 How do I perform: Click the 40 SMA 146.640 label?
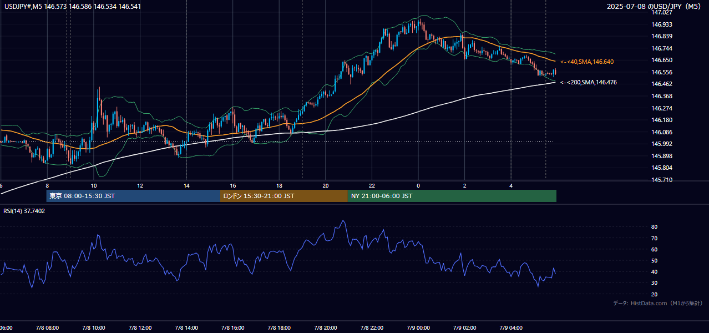click(587, 62)
